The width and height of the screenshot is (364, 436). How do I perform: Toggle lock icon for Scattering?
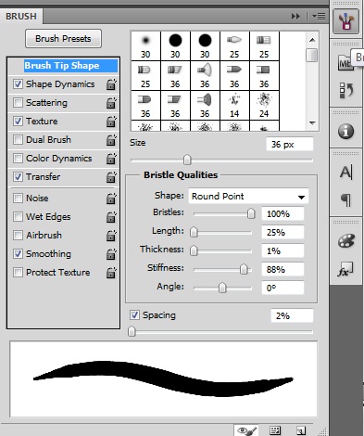click(111, 103)
